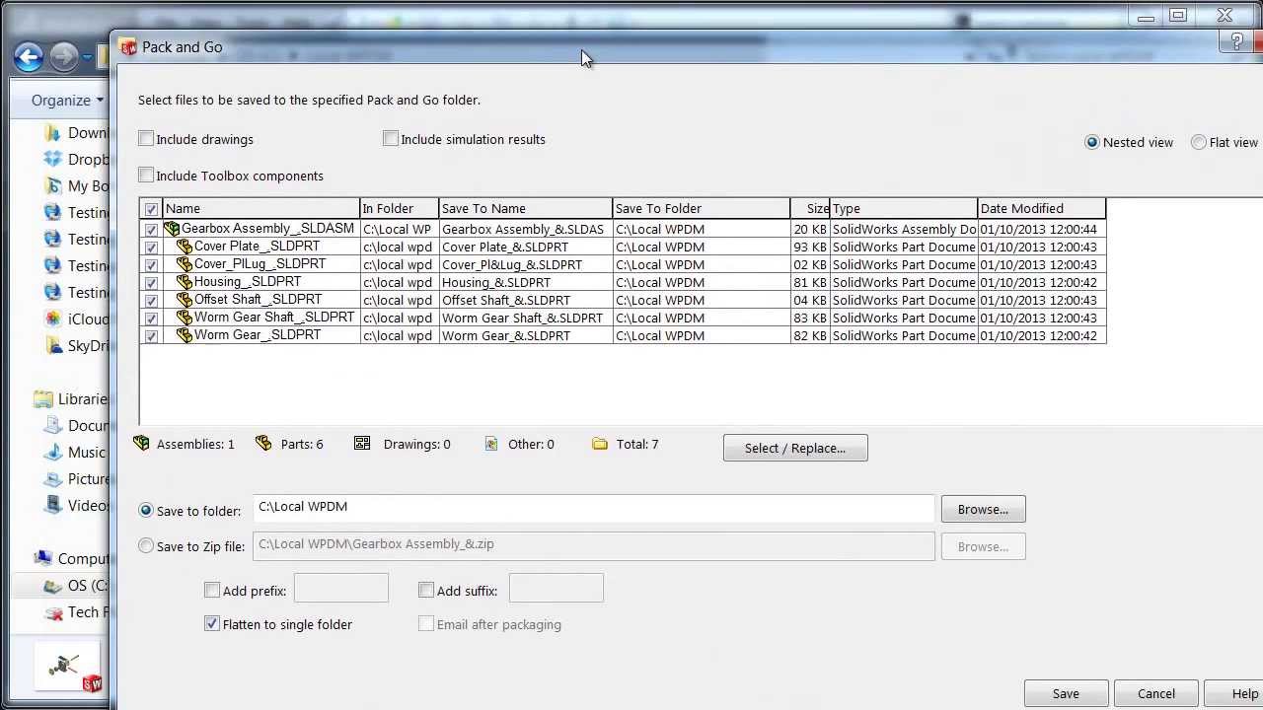Click the Videos library icon in sidebar

coord(53,505)
